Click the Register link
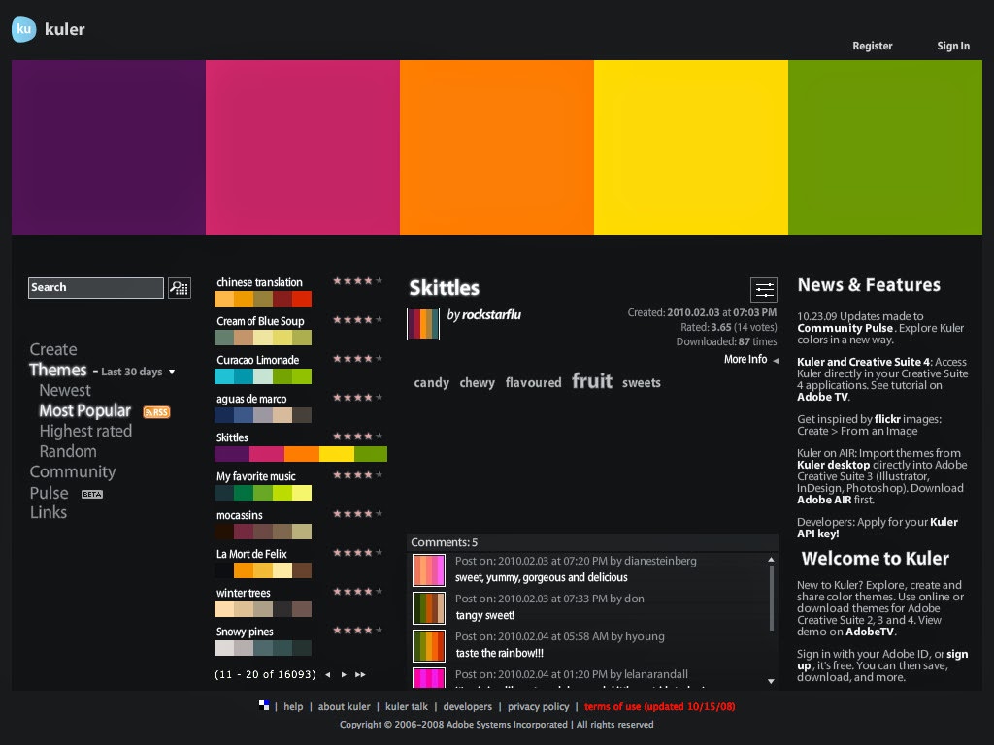 [x=873, y=46]
